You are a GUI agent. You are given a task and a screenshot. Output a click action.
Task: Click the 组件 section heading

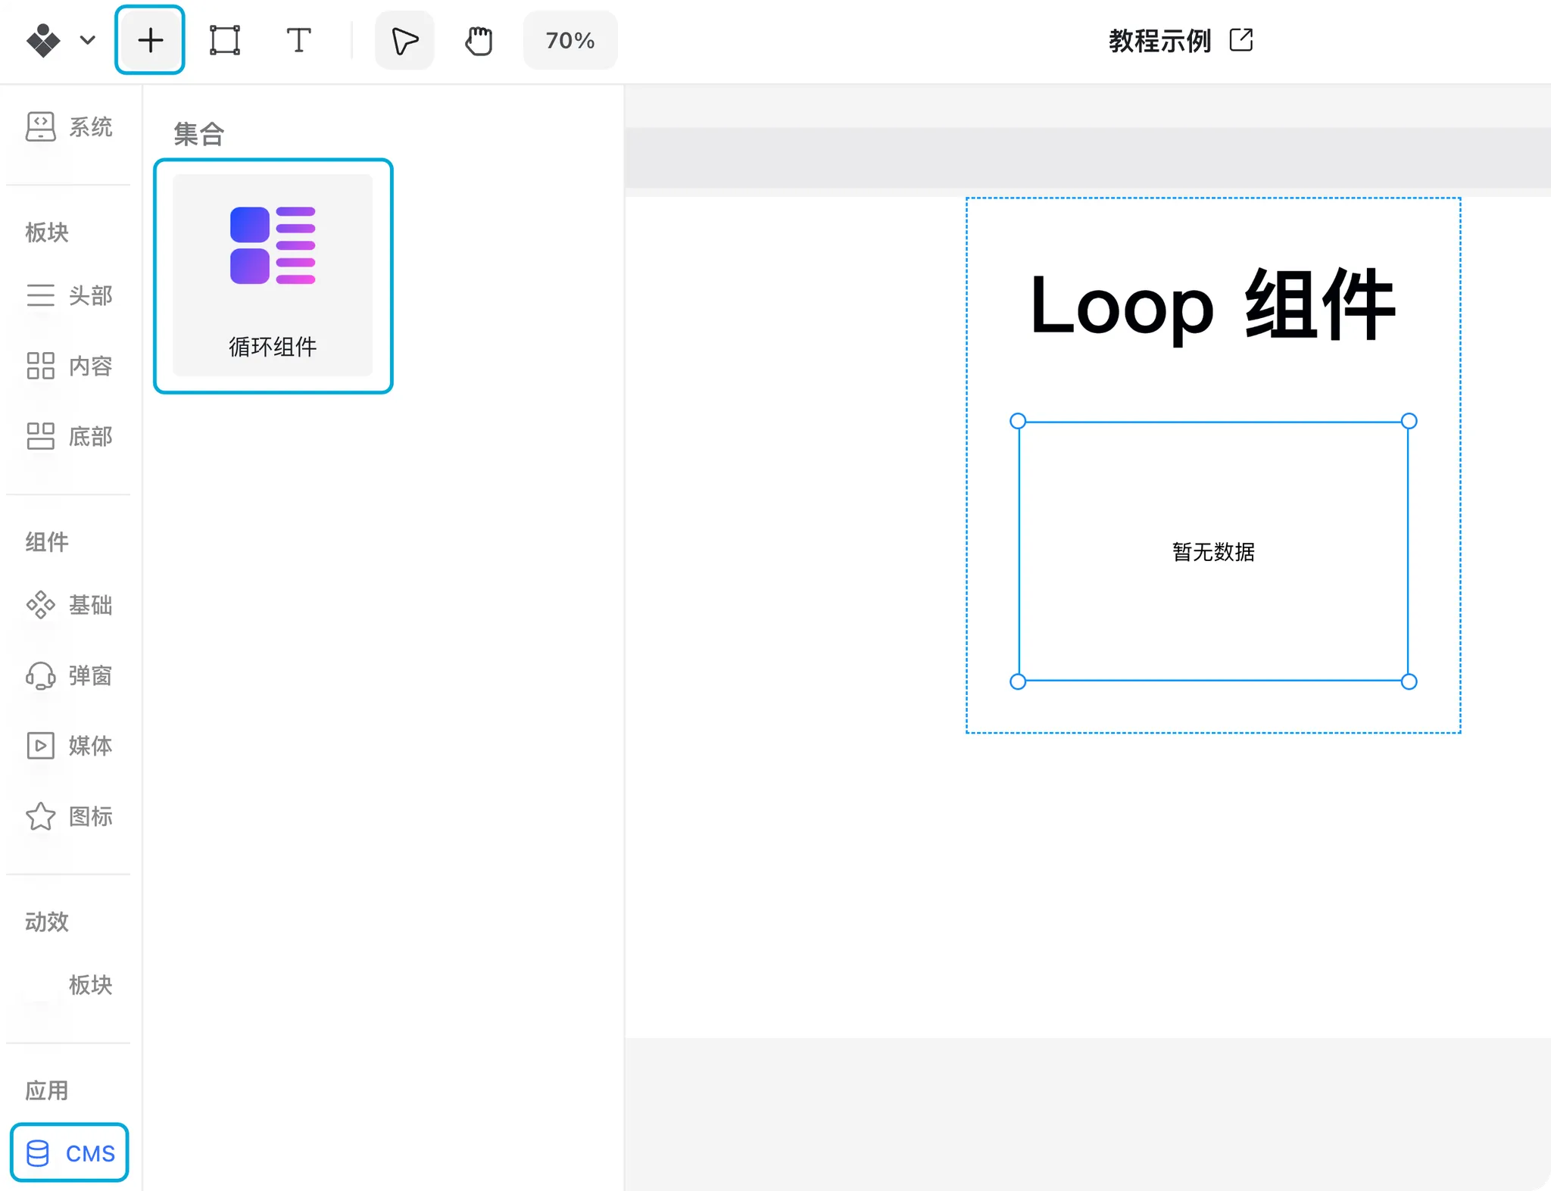tap(47, 542)
